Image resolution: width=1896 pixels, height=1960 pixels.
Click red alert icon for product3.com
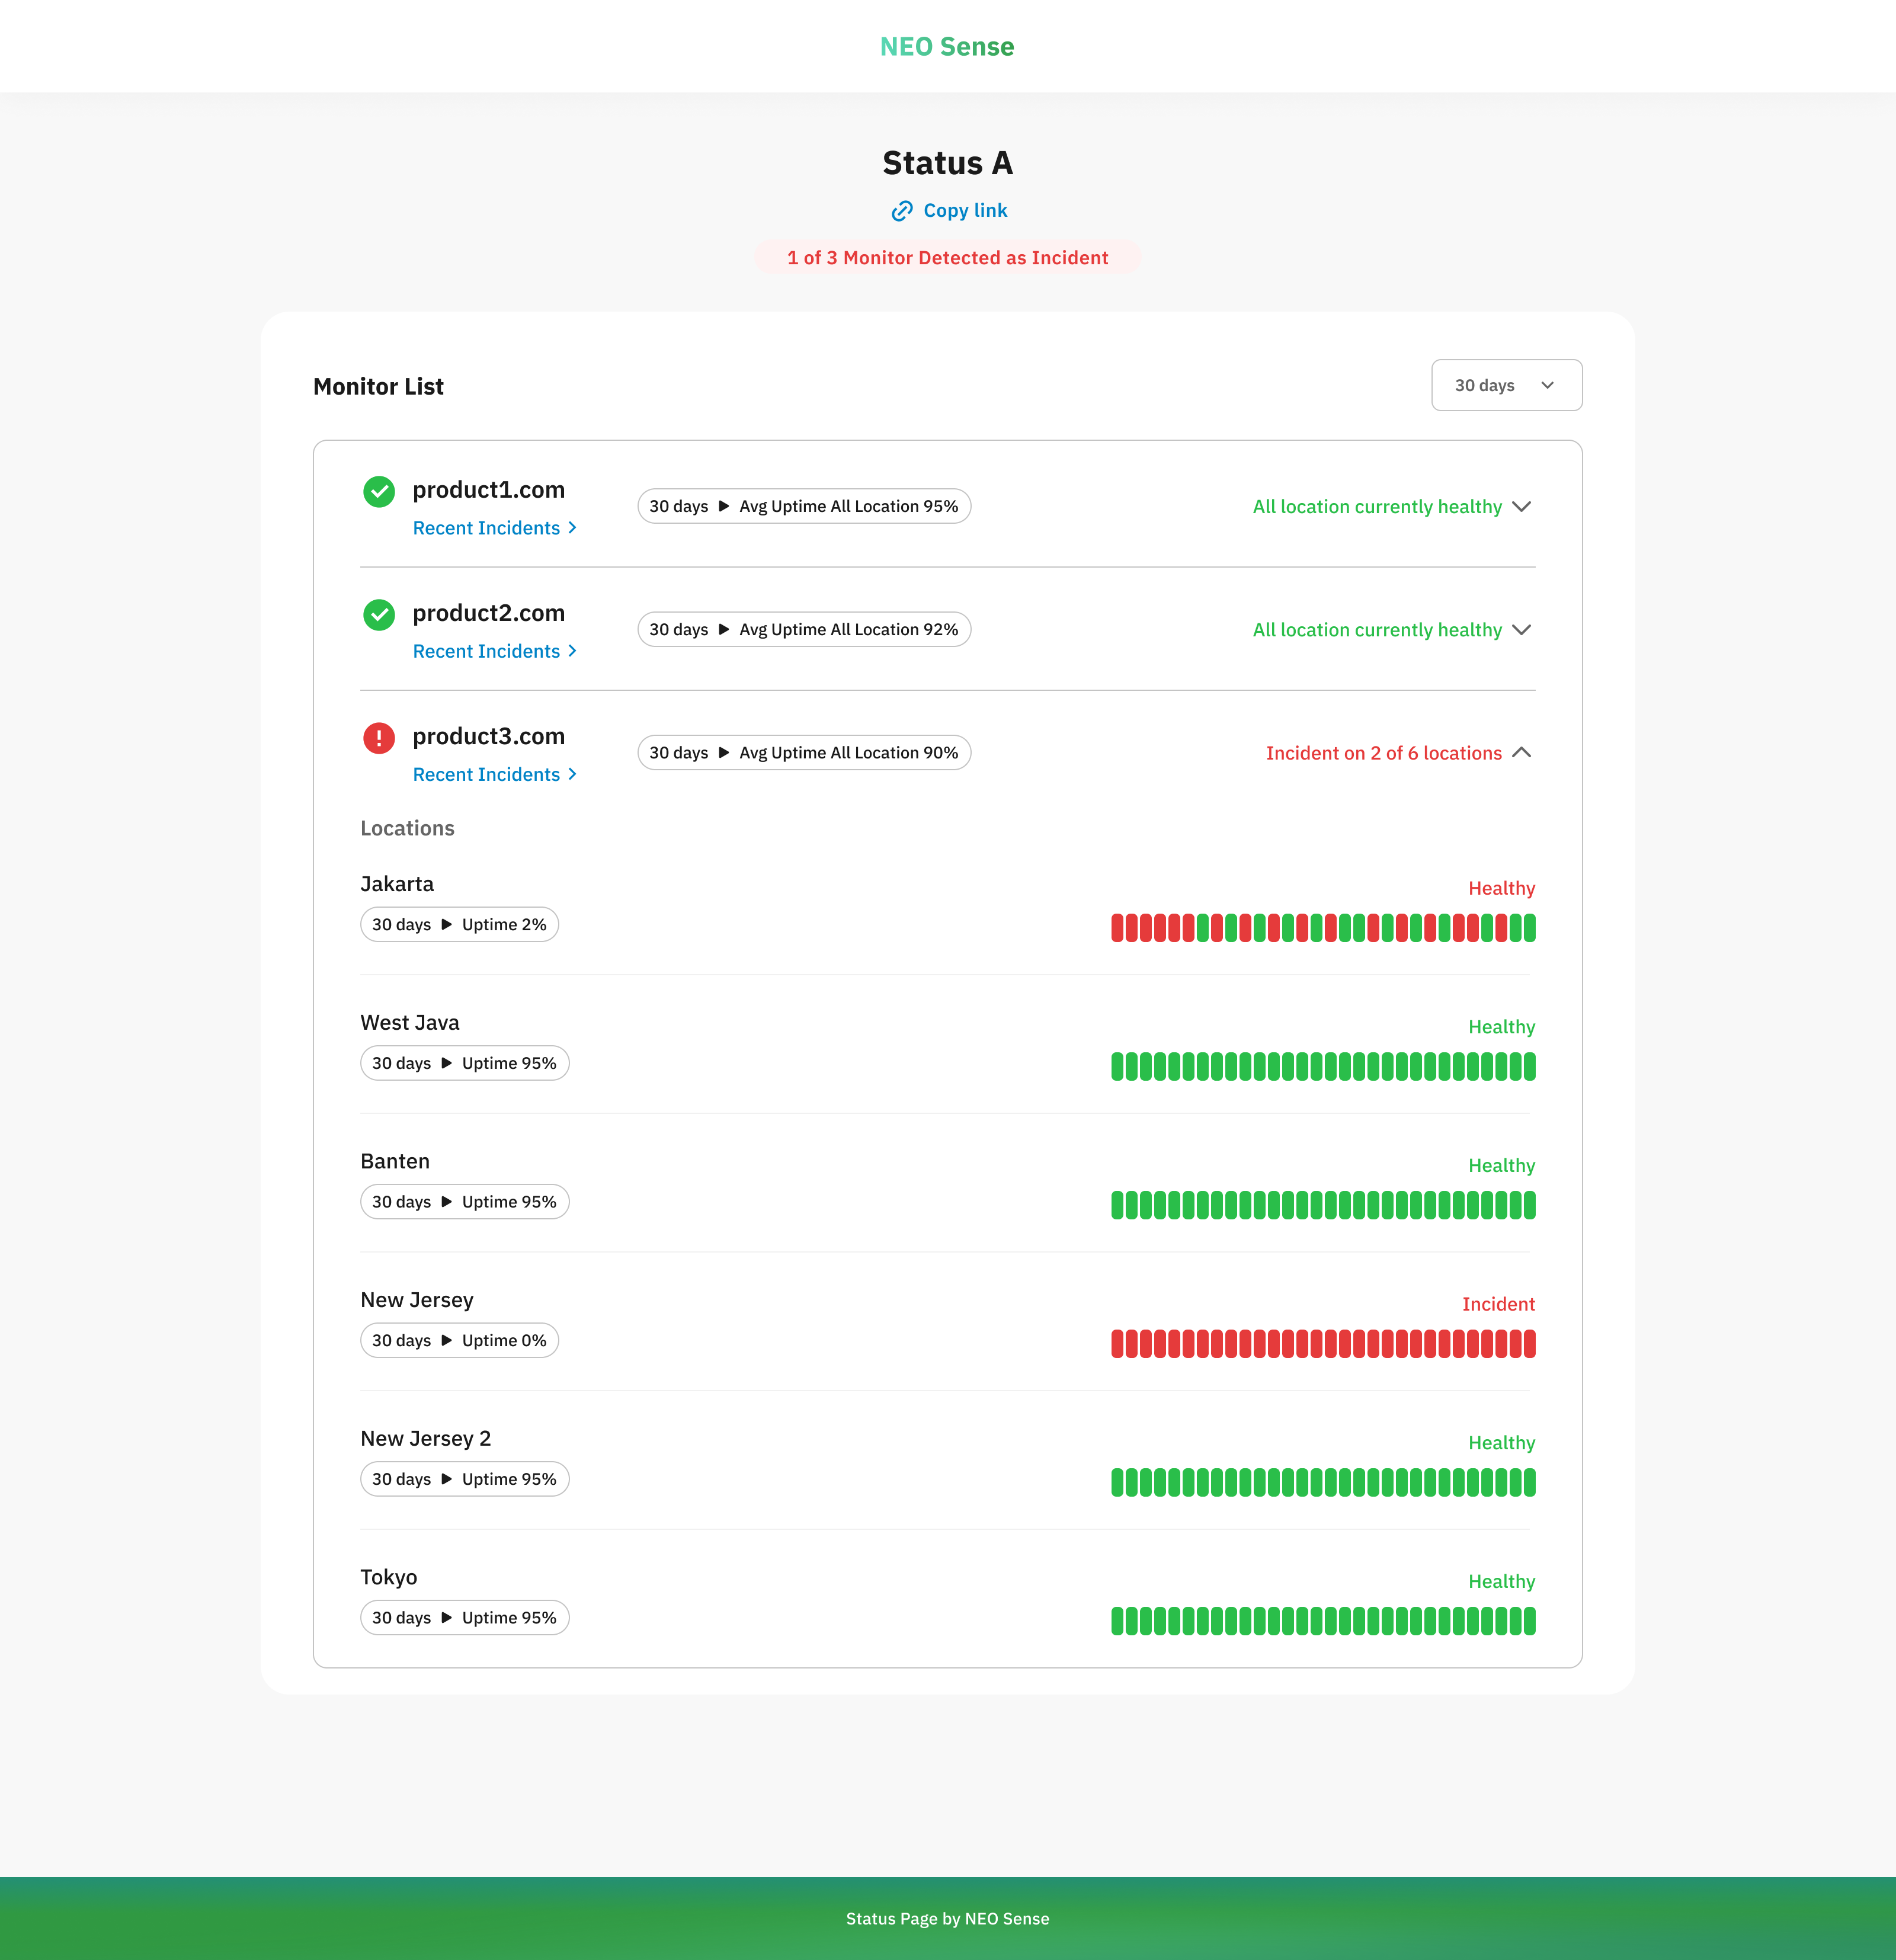pyautogui.click(x=379, y=738)
